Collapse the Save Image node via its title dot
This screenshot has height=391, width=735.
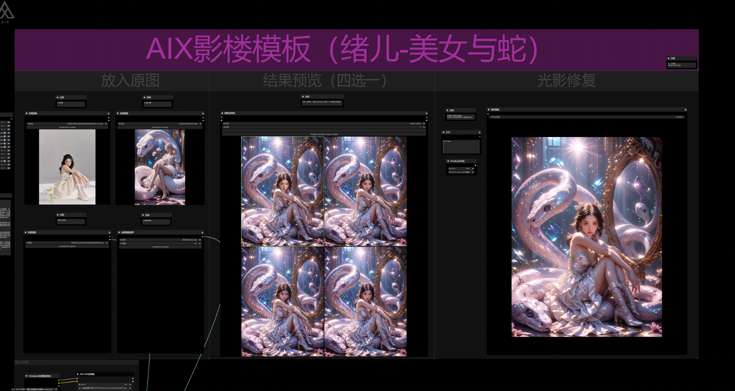(x=488, y=109)
